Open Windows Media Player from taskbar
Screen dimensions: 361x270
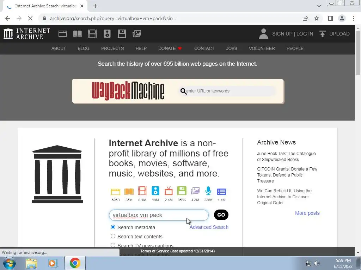pos(52,263)
